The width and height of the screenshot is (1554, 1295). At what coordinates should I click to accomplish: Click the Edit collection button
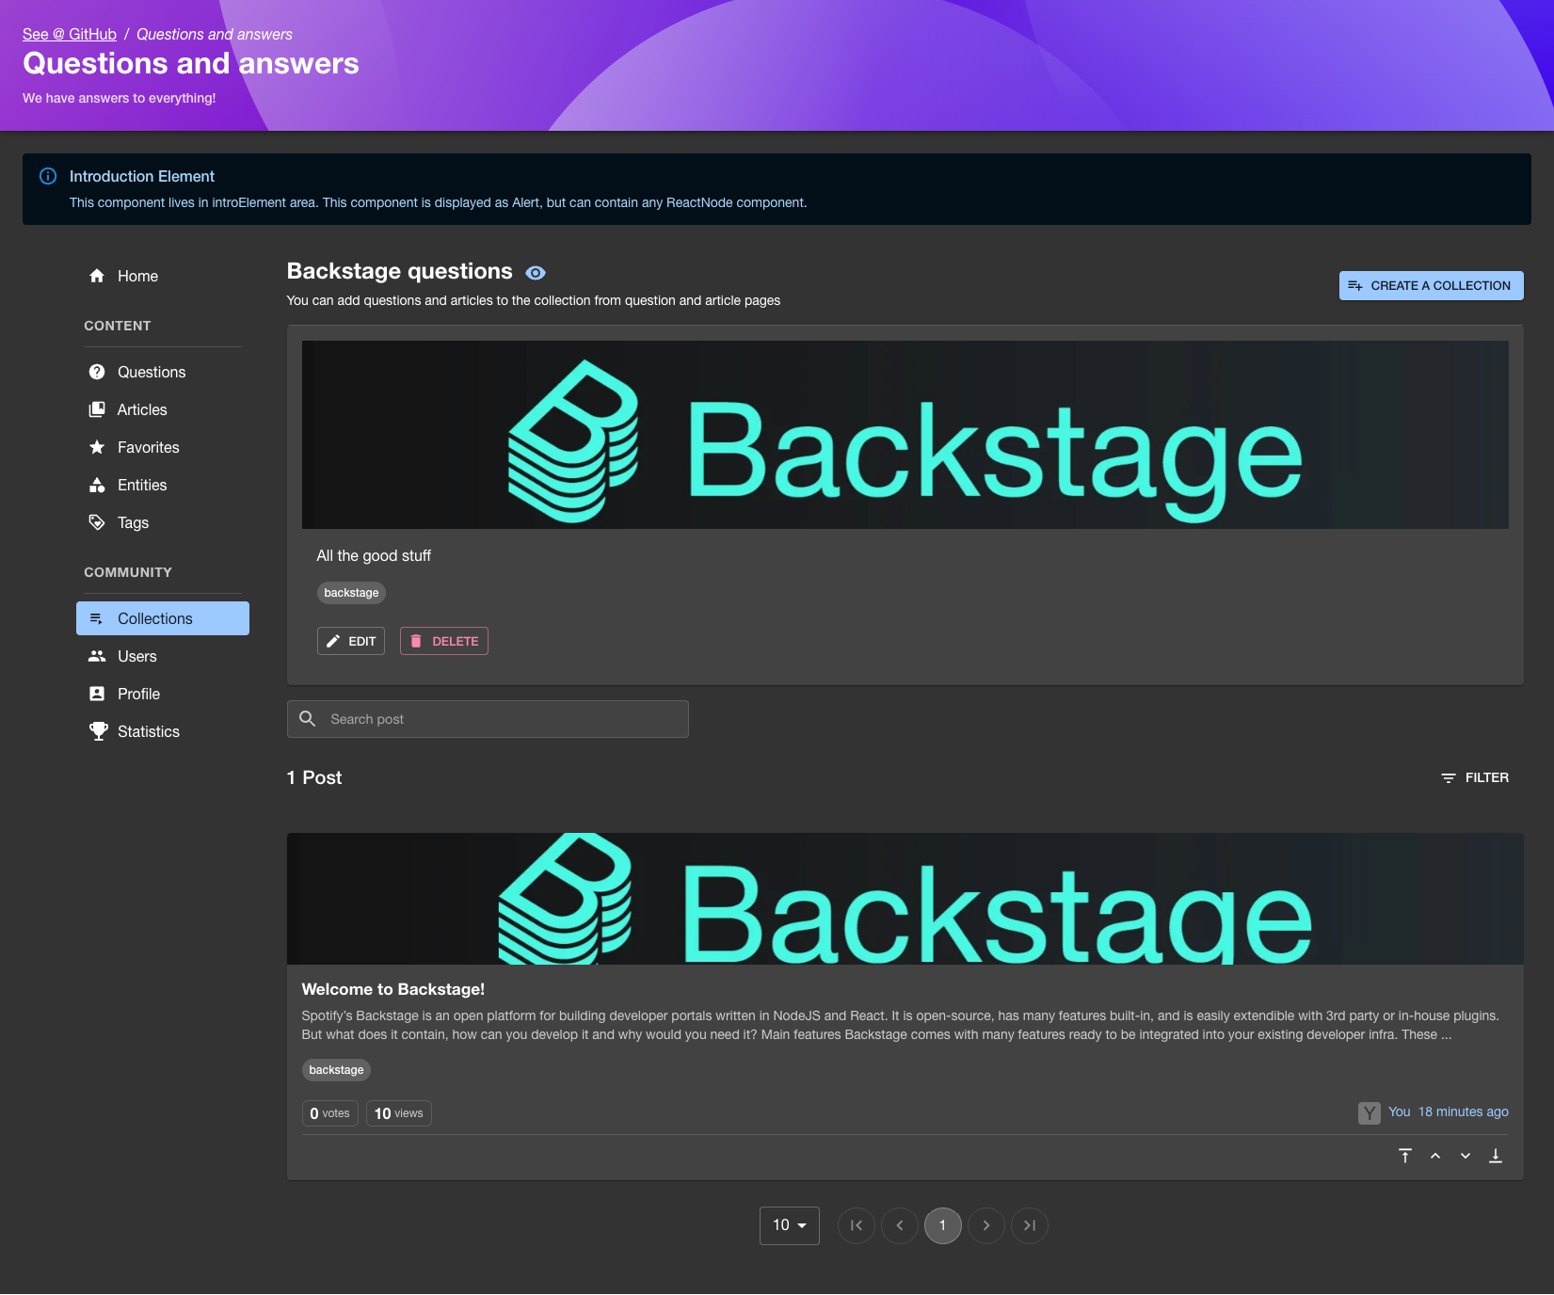coord(351,641)
